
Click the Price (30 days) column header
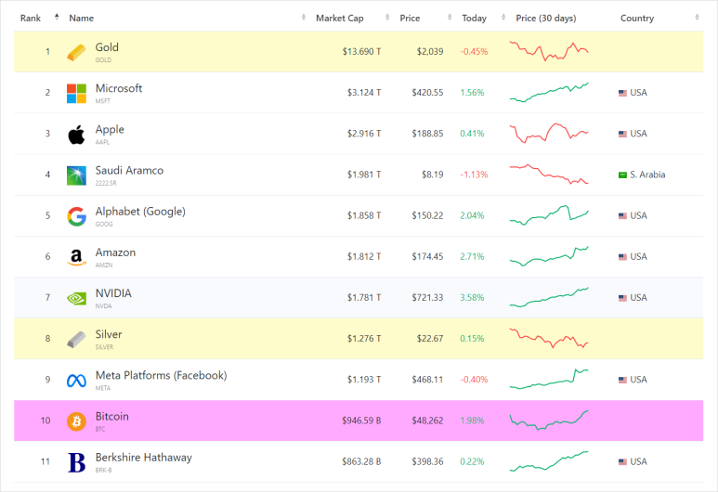(546, 18)
